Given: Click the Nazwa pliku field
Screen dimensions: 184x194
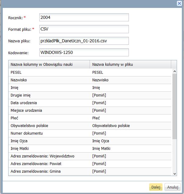Looking at the screenshot, I should pos(84,41).
